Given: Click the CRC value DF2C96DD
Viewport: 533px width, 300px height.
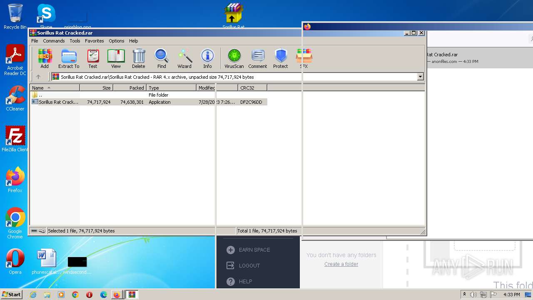Looking at the screenshot, I should coord(251,102).
